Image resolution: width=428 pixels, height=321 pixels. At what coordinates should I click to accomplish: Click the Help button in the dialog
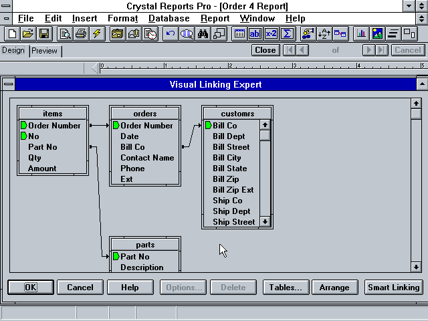click(x=130, y=287)
